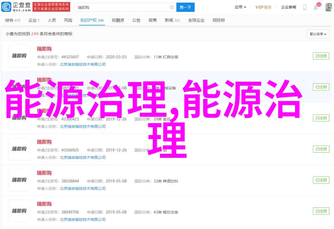Open trademark thumbnail for registration 38049706
Viewport: 334px width, 229px height.
[x=19, y=211]
